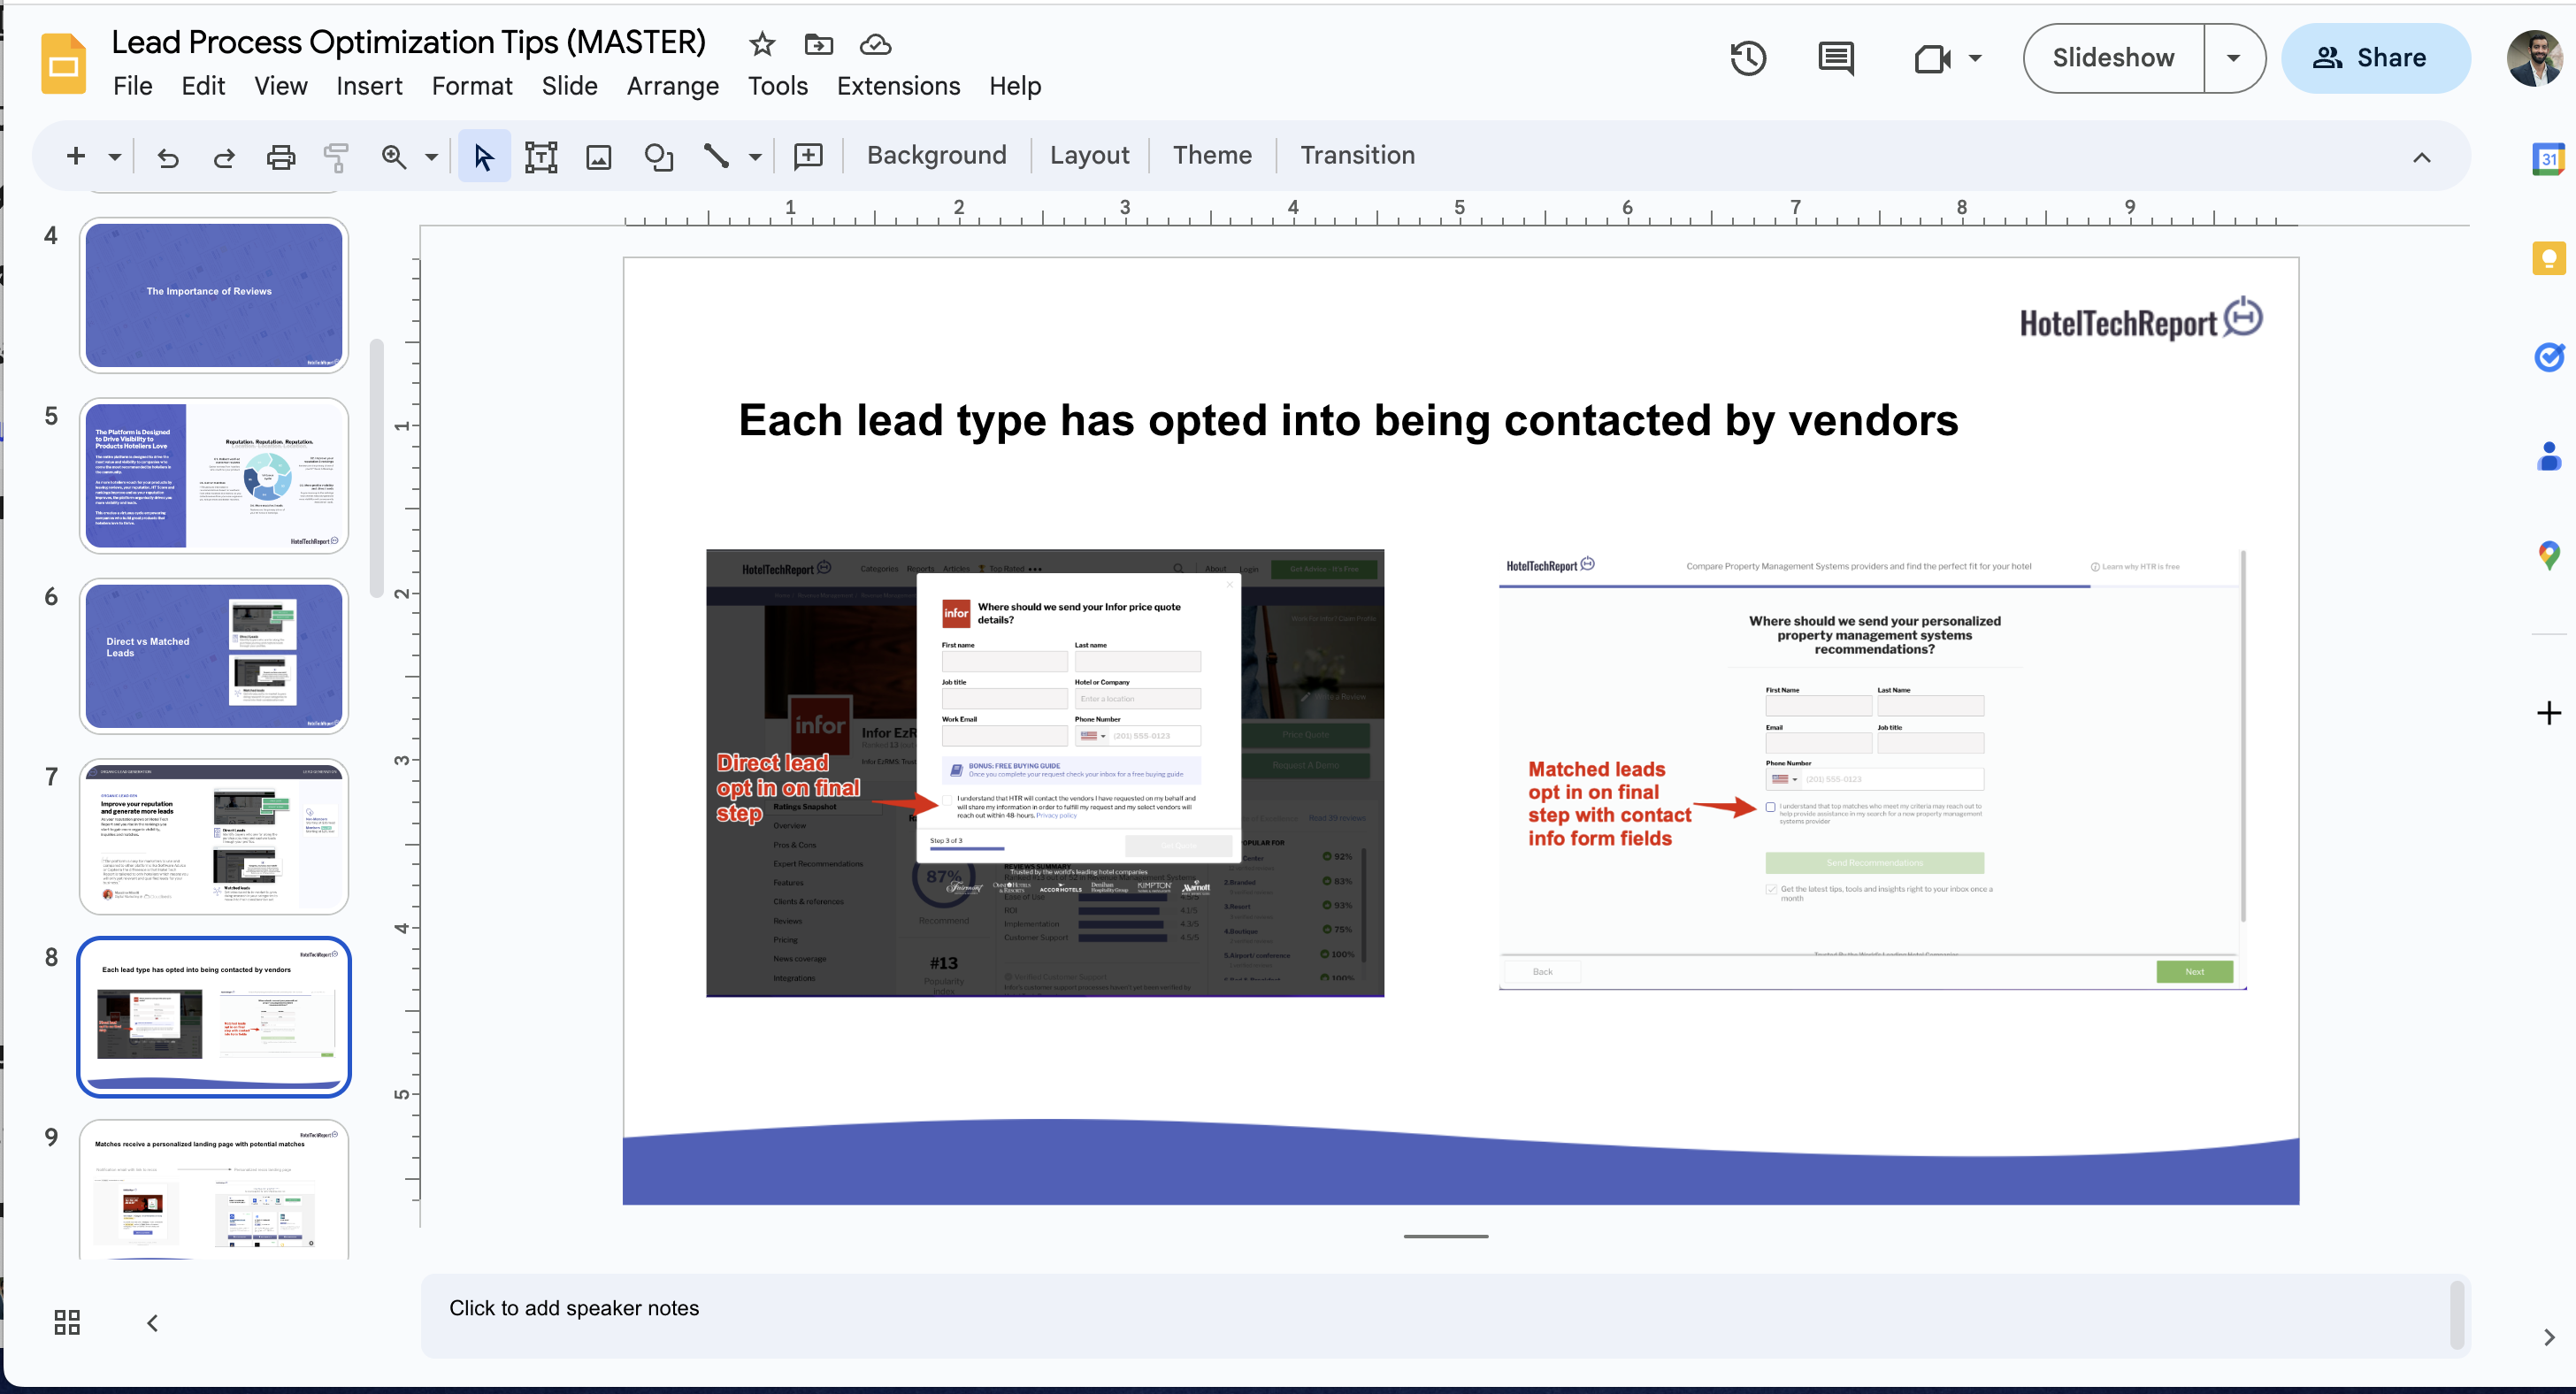The image size is (2576, 1394).
Task: Click the Insert image icon
Action: click(x=598, y=156)
